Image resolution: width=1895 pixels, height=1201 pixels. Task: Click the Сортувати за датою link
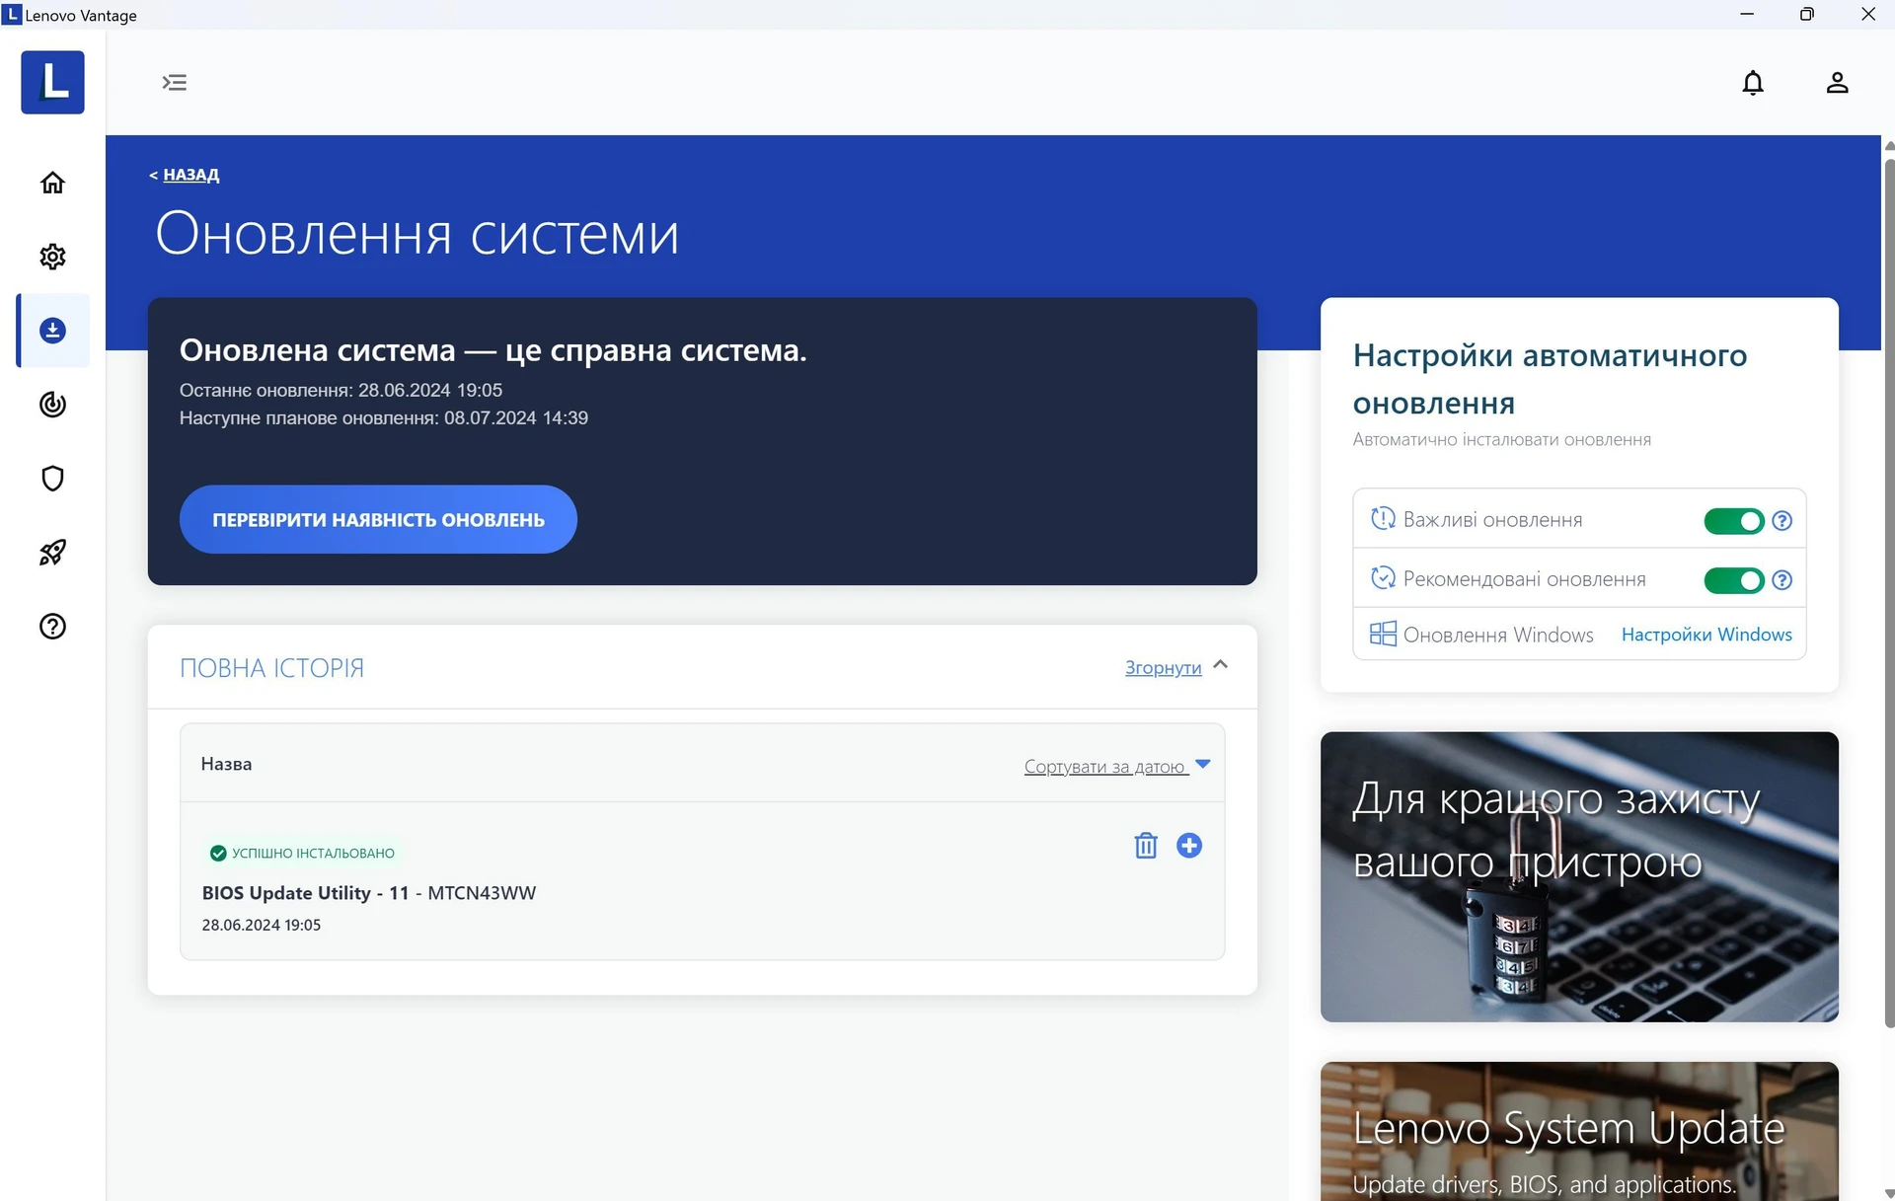(x=1105, y=767)
